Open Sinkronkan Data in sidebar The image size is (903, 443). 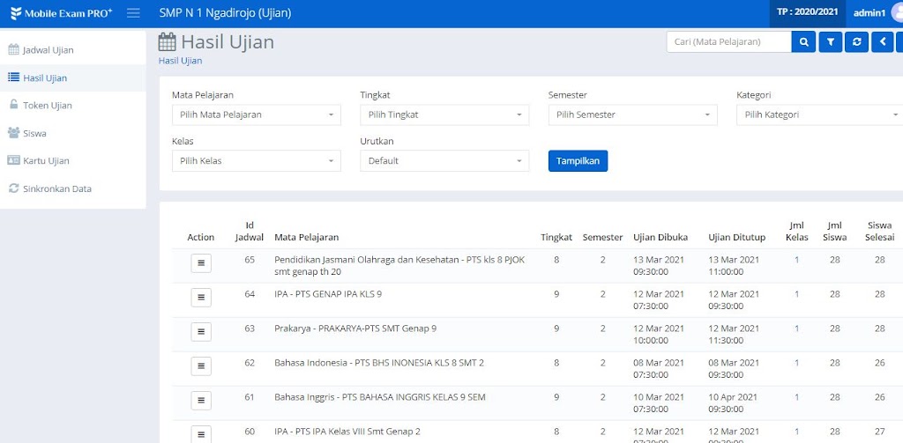click(x=56, y=188)
